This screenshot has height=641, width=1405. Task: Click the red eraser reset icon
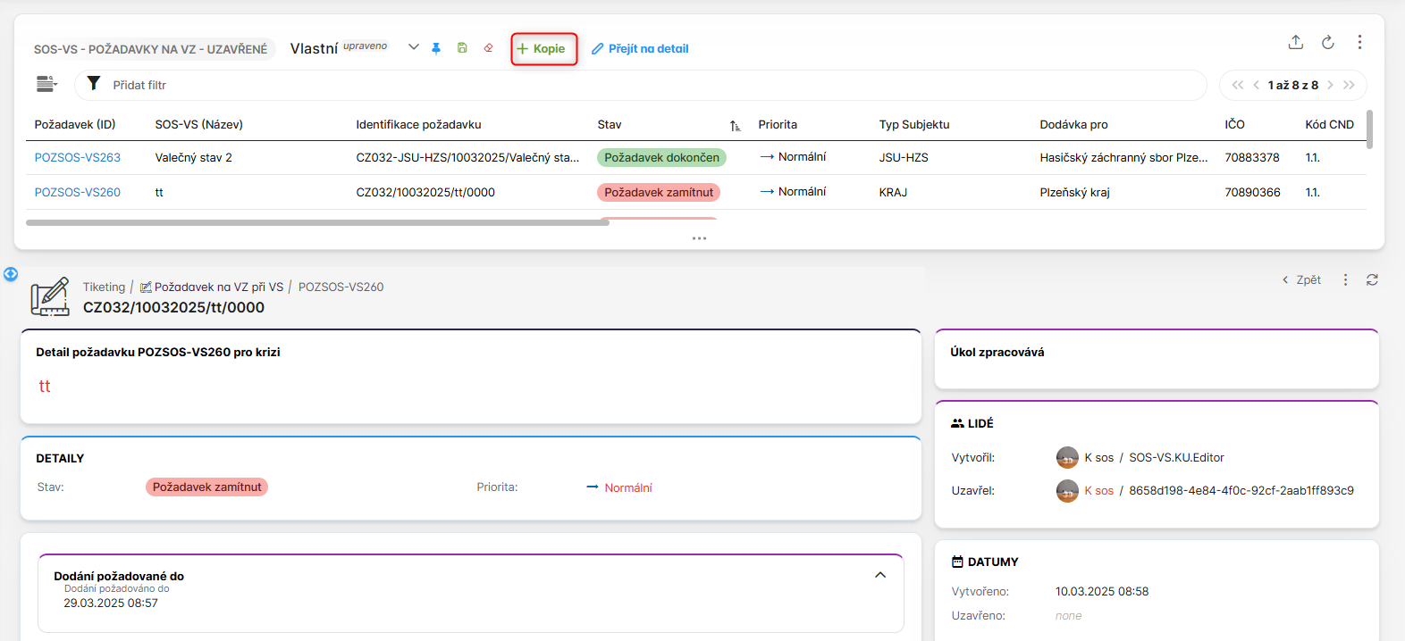[x=488, y=48]
